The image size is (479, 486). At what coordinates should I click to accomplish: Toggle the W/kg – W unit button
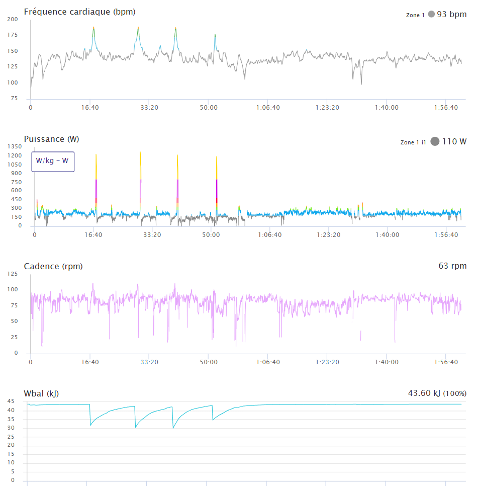tap(53, 161)
